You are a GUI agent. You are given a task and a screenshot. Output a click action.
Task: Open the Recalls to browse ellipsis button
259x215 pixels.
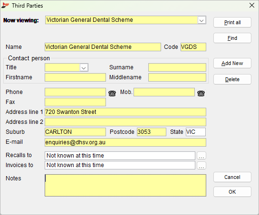pyautogui.click(x=201, y=156)
